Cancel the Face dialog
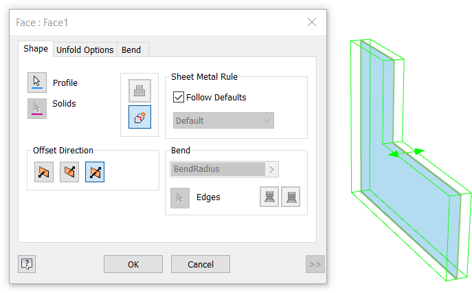Screen dimensions: 472x293 click(x=201, y=264)
